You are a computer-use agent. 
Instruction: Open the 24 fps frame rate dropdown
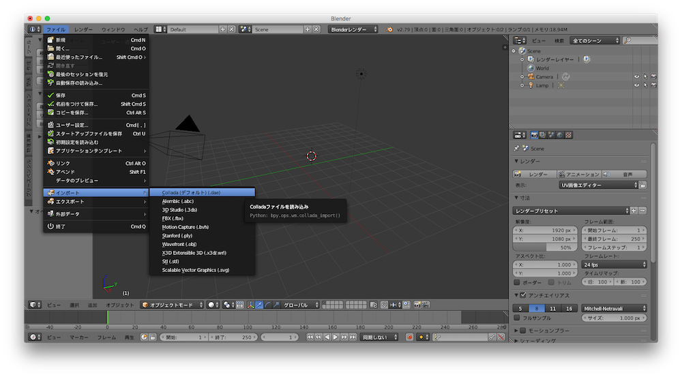(x=614, y=265)
